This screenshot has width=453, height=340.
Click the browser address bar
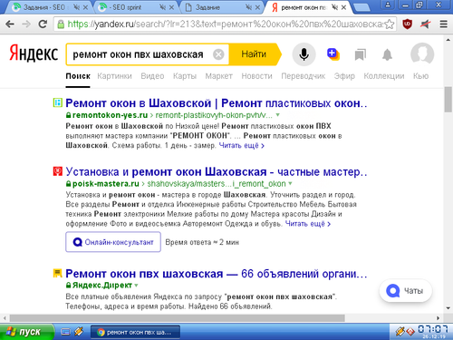(x=225, y=24)
